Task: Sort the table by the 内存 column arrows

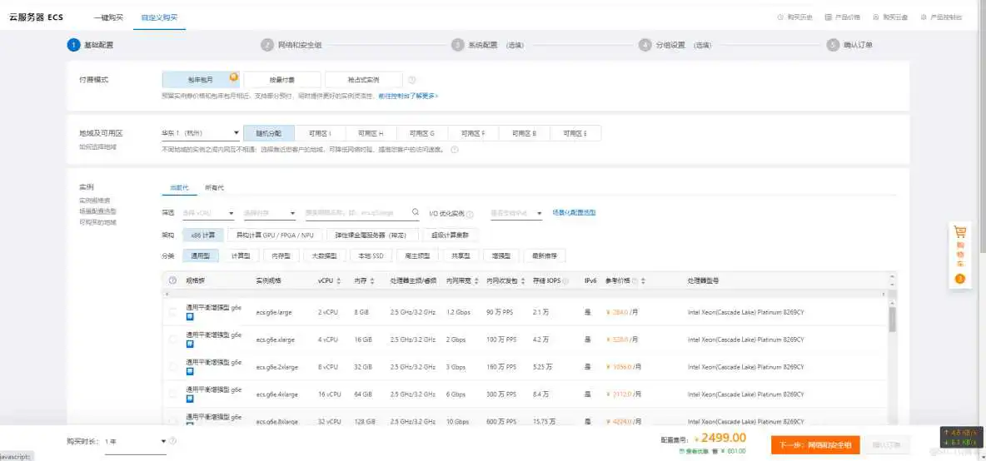Action: point(372,280)
